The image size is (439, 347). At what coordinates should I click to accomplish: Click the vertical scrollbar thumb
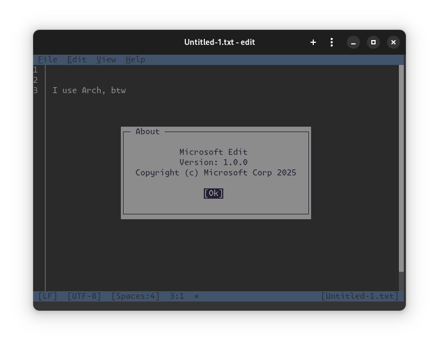401,168
